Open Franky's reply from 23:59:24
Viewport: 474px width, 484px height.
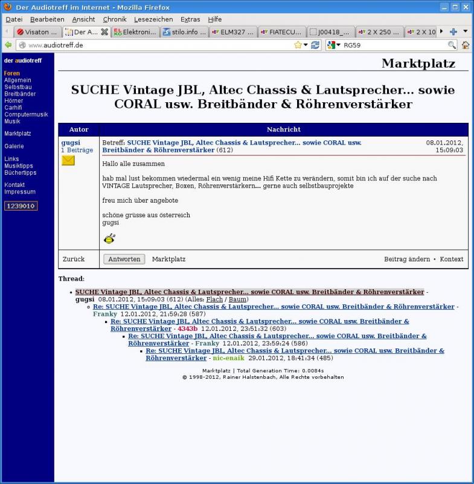click(x=277, y=339)
